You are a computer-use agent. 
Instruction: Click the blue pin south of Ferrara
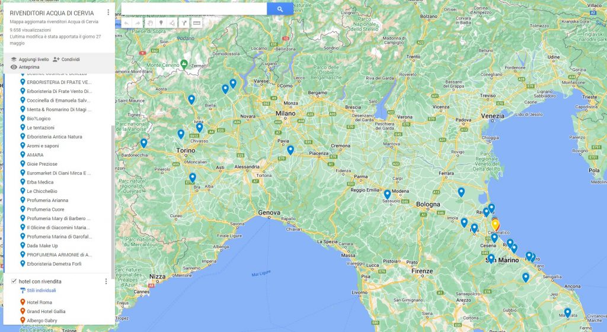tap(461, 192)
